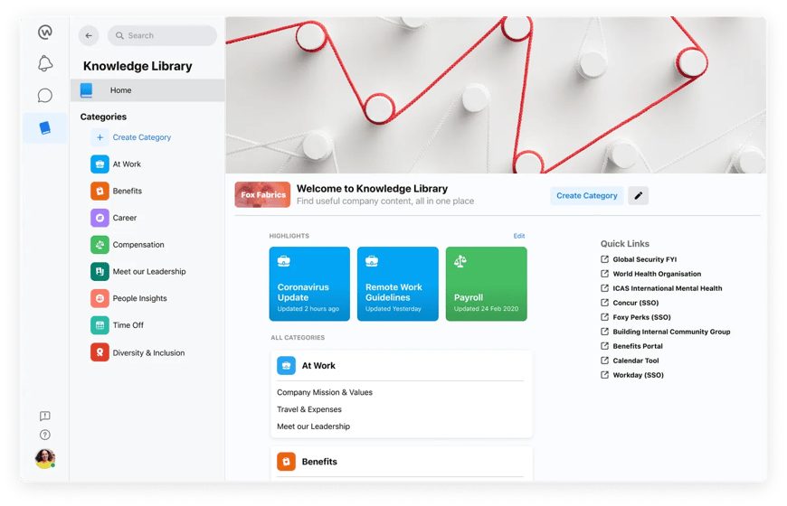Select the Knowledge Library book icon in left rail
The image size is (787, 506).
click(45, 128)
